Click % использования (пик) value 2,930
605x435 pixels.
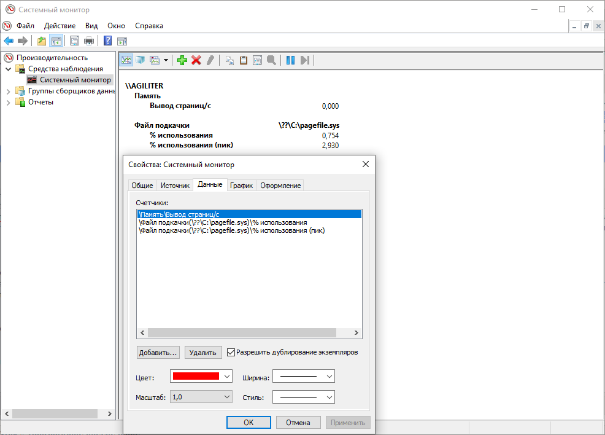pos(330,146)
